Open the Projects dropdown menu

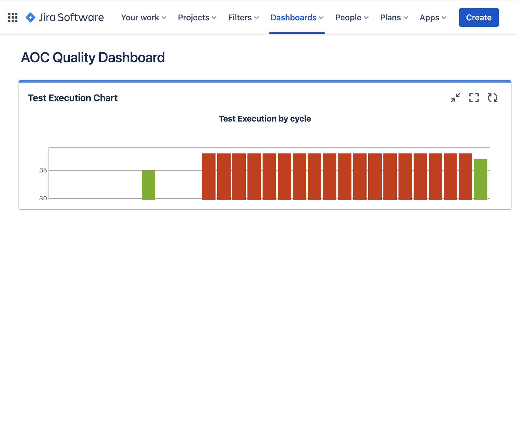pyautogui.click(x=197, y=17)
